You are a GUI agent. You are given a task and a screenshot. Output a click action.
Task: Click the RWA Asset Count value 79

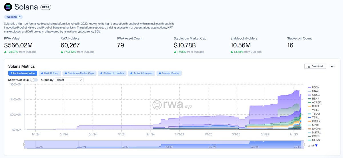click(121, 45)
